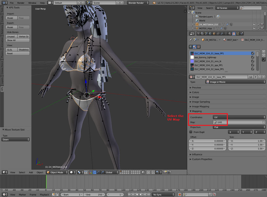This screenshot has height=197, width=267.
Task: Open the Global orientation dropdown
Action: pyautogui.click(x=111, y=172)
